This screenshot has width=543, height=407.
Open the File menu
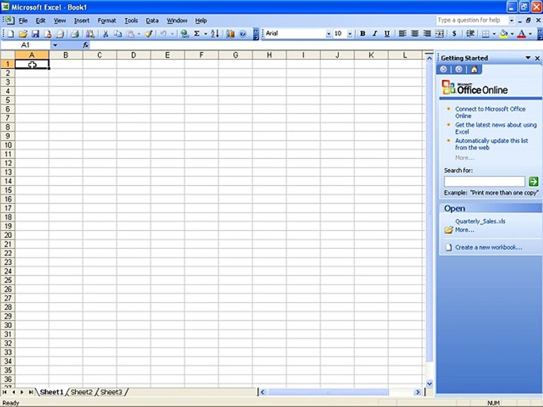23,21
